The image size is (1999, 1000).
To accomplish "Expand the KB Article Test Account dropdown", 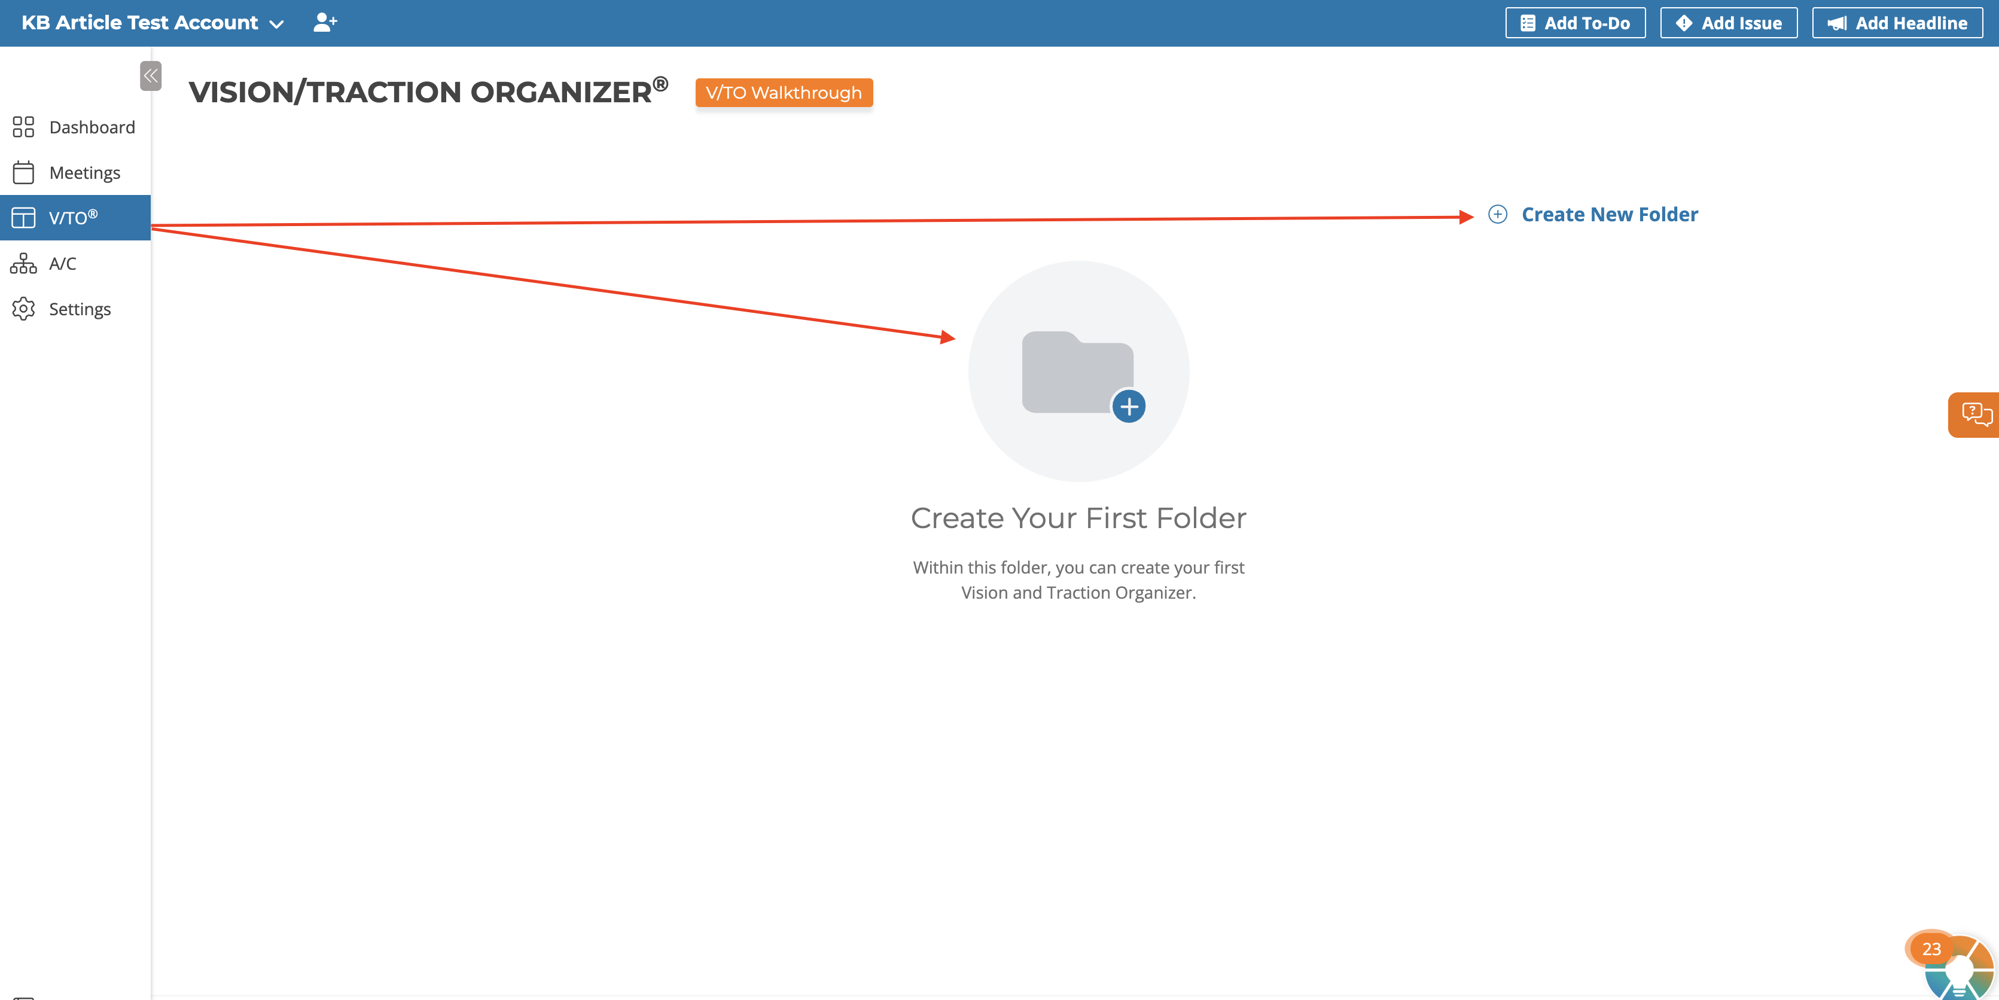I will (152, 23).
